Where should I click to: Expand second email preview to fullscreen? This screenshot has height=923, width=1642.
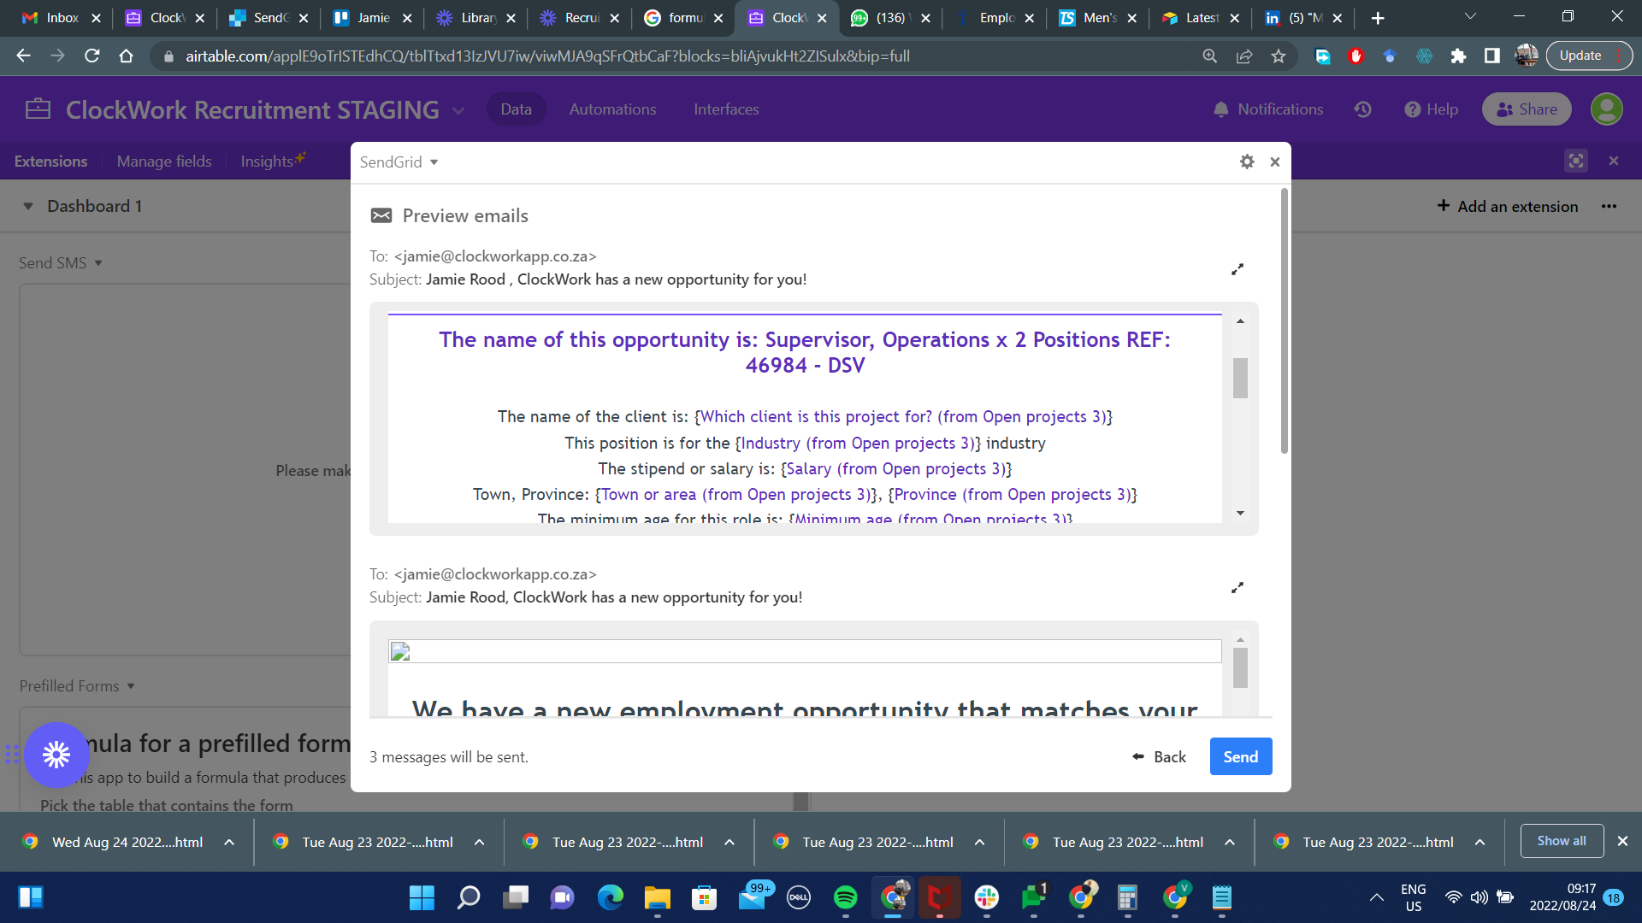[x=1237, y=588]
